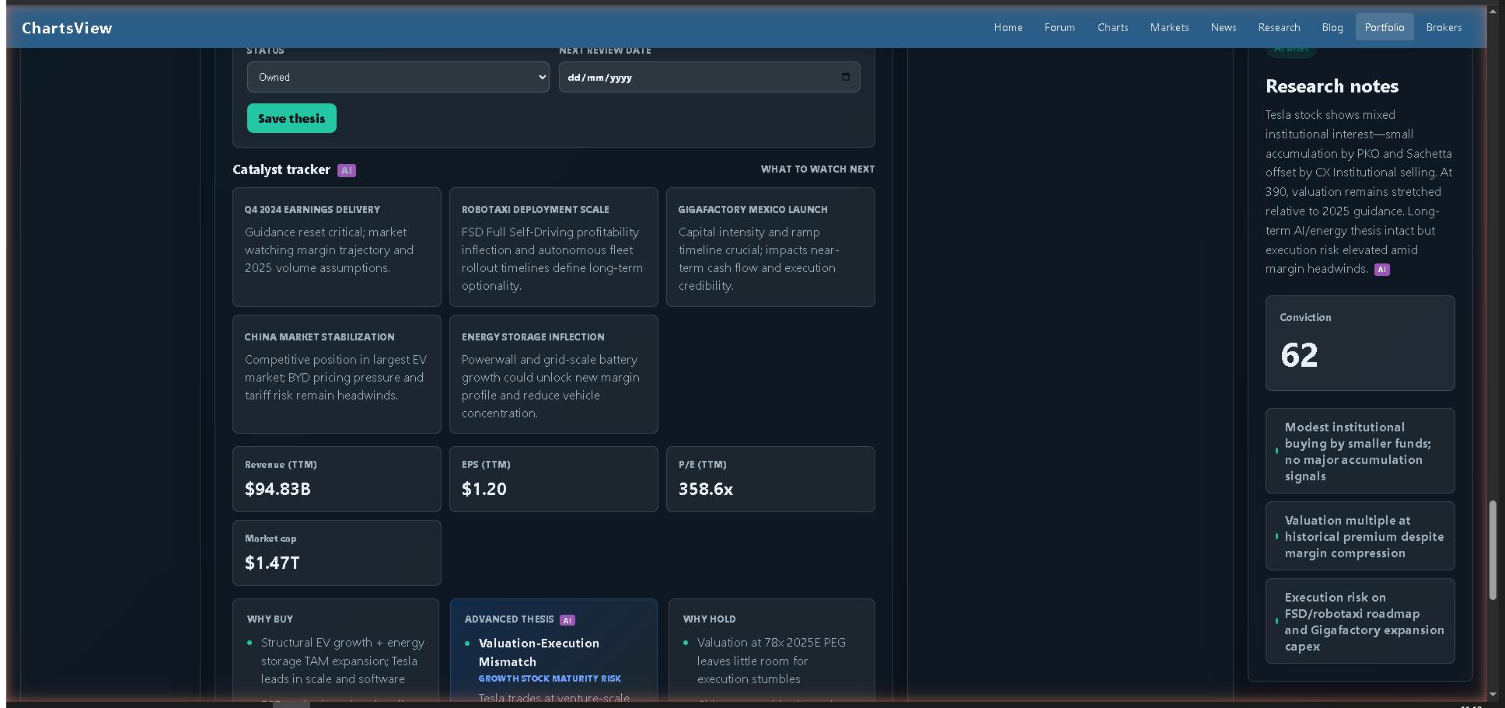The width and height of the screenshot is (1505, 708).
Task: Select the Energy Storage Inflection card
Action: (553, 374)
